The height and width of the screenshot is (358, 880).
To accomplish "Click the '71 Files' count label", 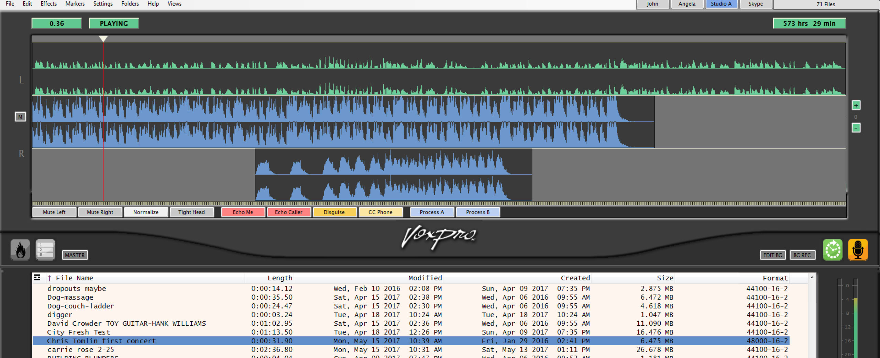I will [x=826, y=4].
